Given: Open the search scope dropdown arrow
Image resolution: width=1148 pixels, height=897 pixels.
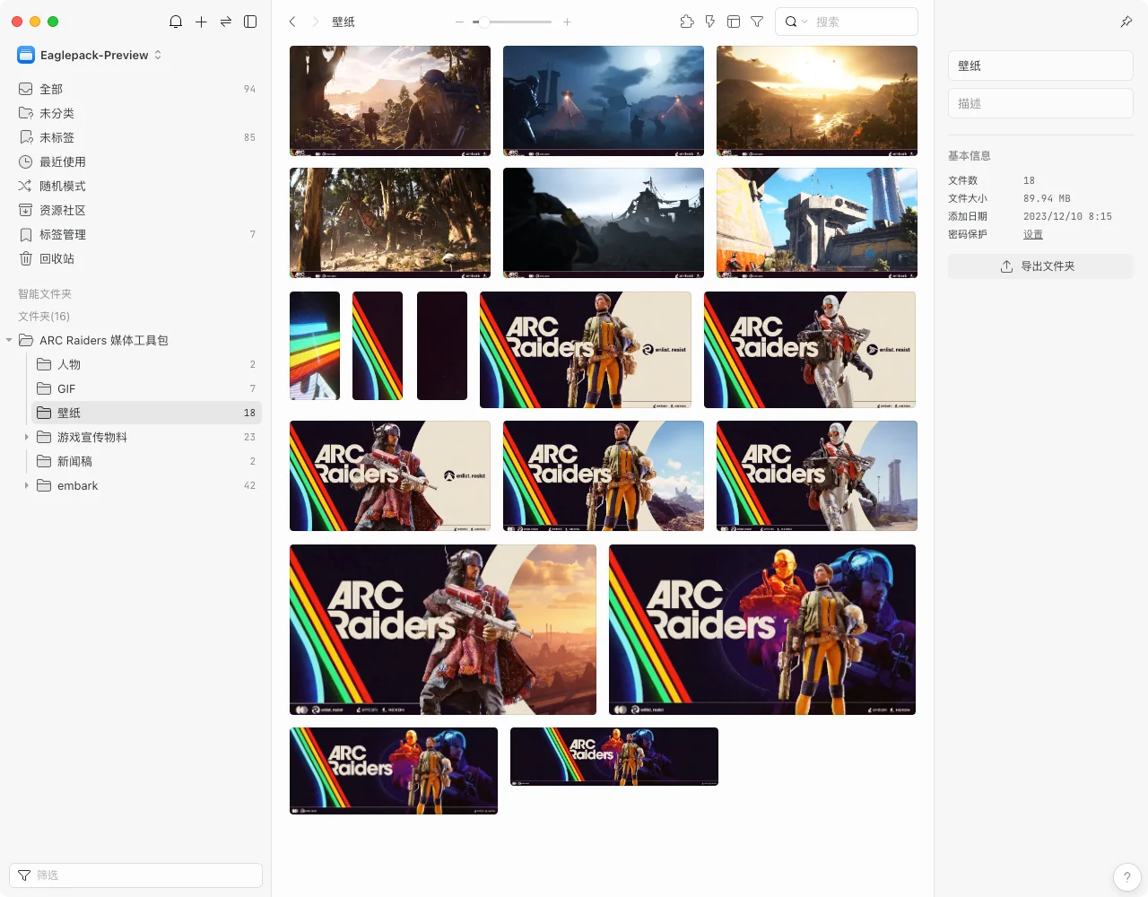Looking at the screenshot, I should tap(804, 22).
